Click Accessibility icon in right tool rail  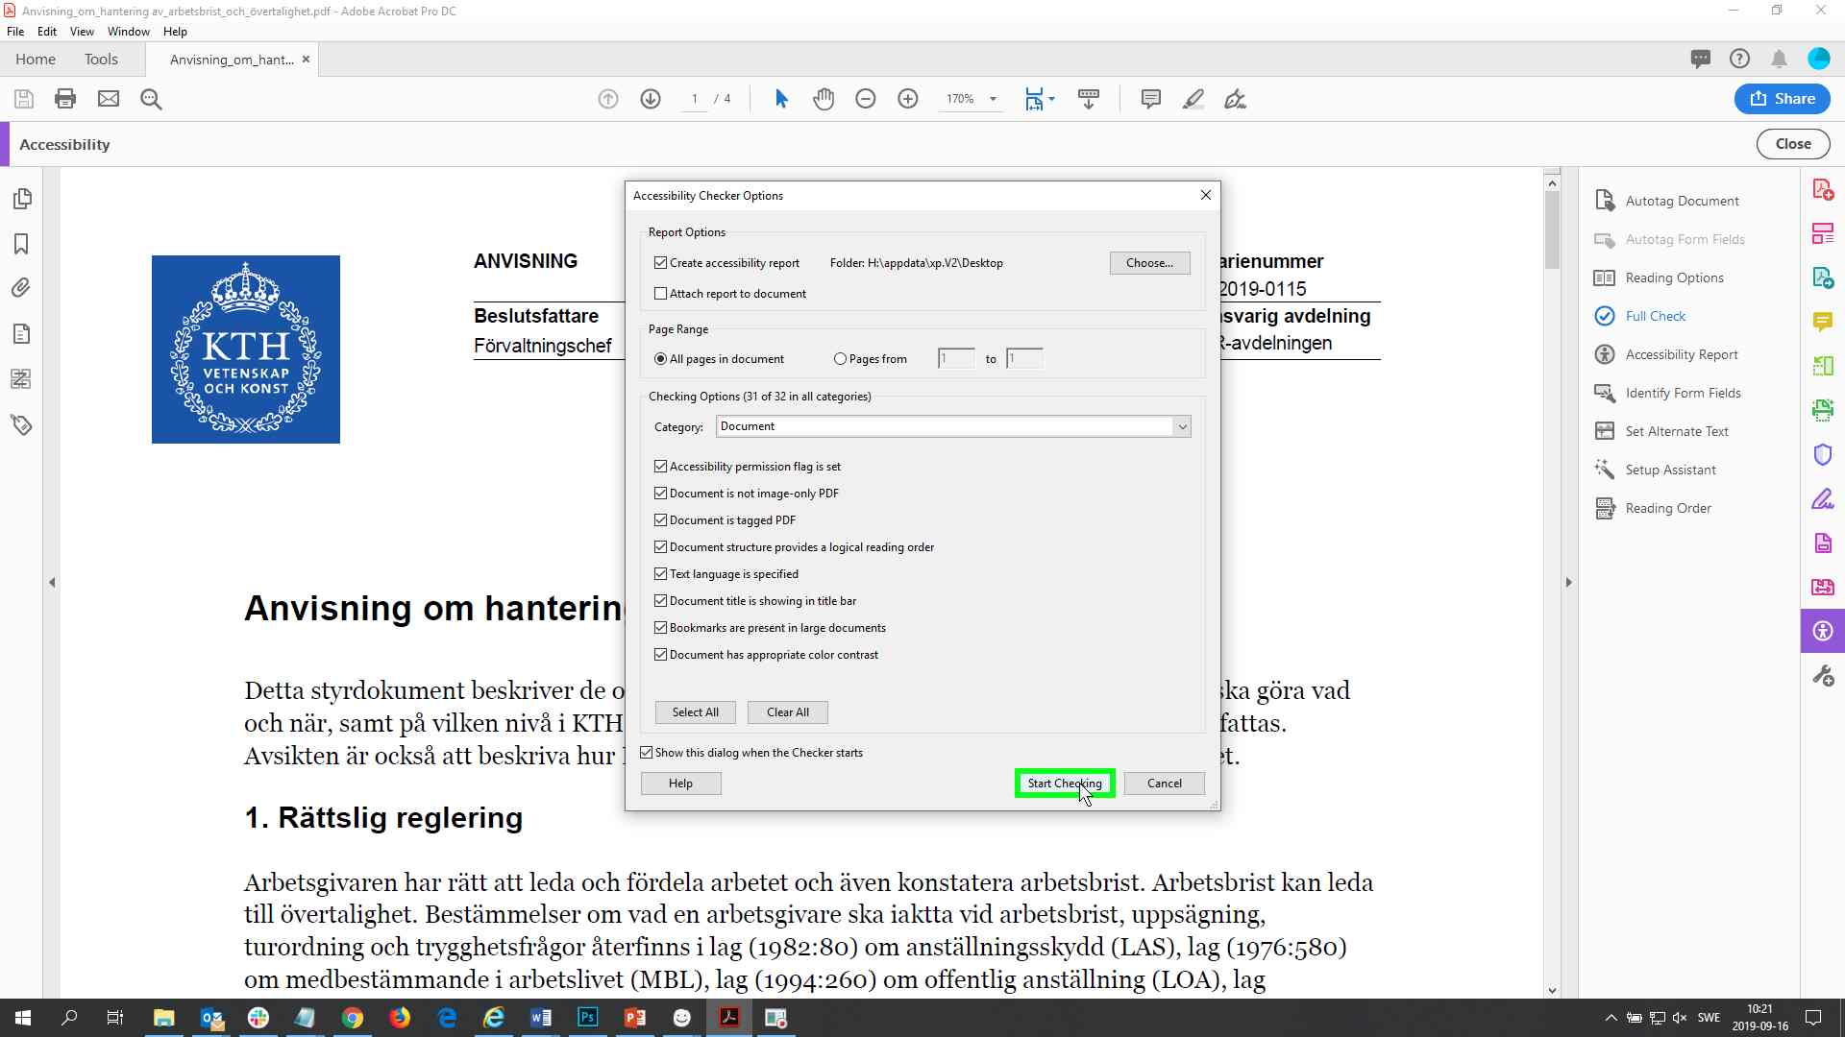click(x=1823, y=631)
